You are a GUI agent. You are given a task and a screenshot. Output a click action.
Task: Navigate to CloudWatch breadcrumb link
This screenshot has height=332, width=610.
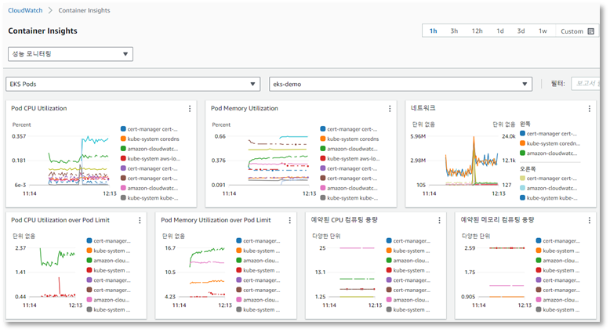pos(25,10)
